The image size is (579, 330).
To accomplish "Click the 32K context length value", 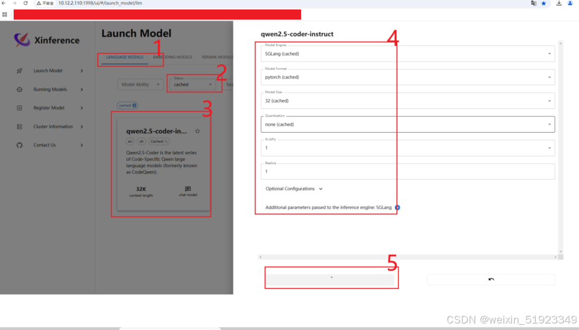I will [141, 189].
